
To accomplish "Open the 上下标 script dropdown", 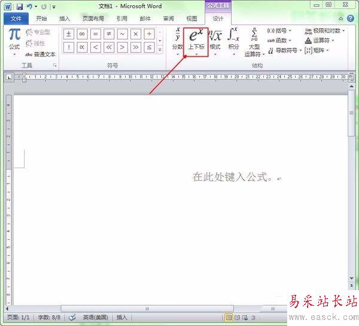I will click(x=196, y=42).
